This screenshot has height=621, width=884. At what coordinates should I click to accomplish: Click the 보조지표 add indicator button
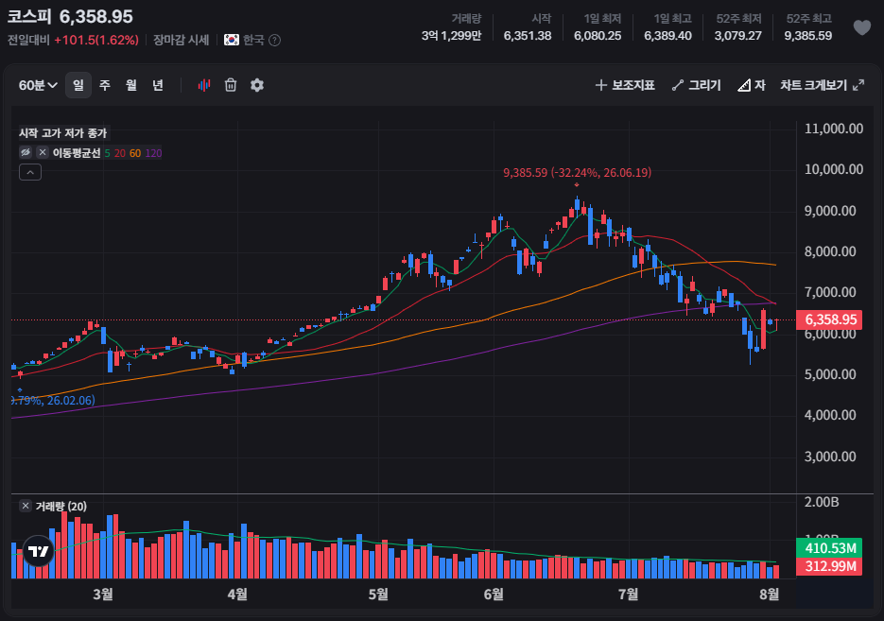625,85
